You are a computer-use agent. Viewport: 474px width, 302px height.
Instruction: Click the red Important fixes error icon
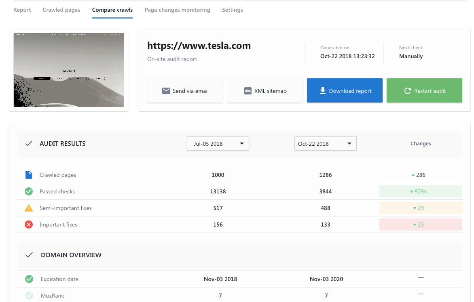point(29,224)
